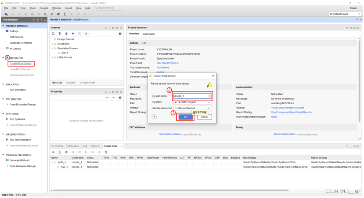Clear the Design name field via X icon
This screenshot has width=364, height=198.
click(x=209, y=96)
